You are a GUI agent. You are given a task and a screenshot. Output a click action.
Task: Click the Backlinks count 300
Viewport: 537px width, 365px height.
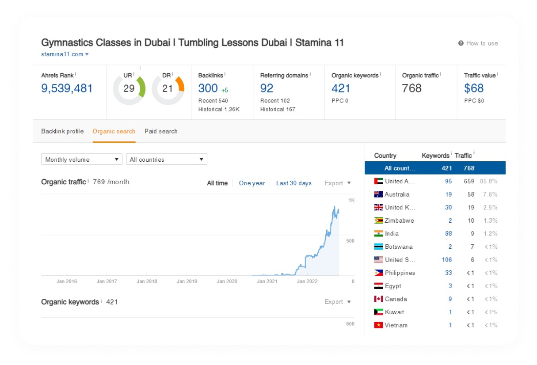click(208, 88)
